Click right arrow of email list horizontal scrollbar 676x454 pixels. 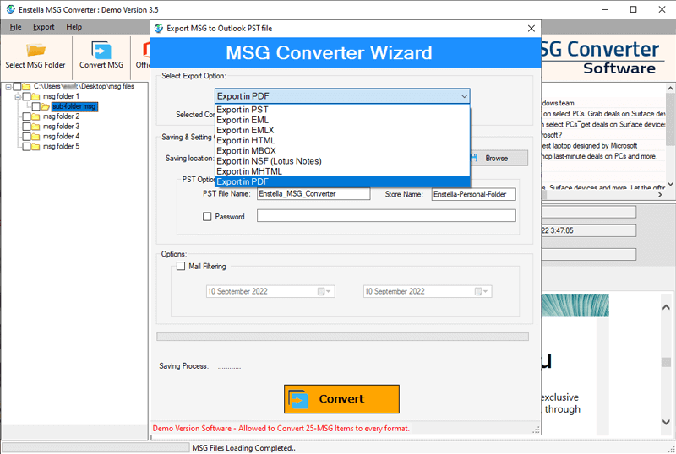660,195
